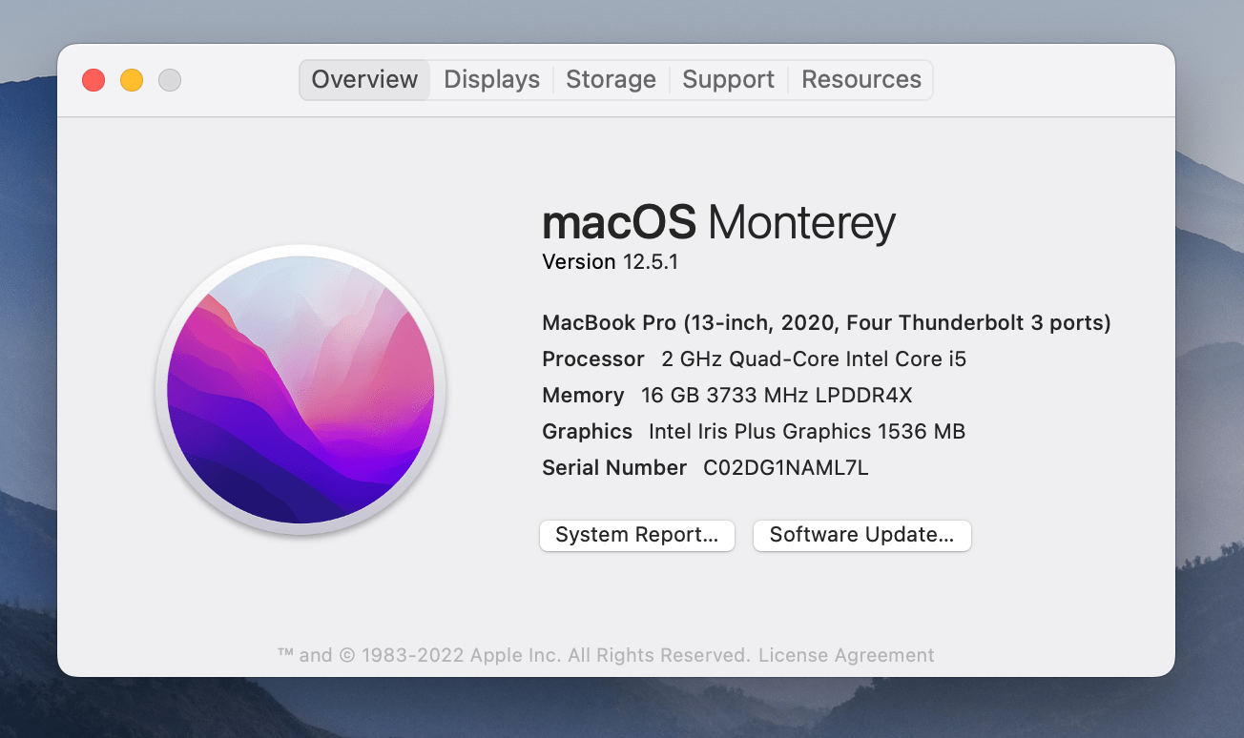
Task: Go to the Support tab
Action: click(728, 80)
